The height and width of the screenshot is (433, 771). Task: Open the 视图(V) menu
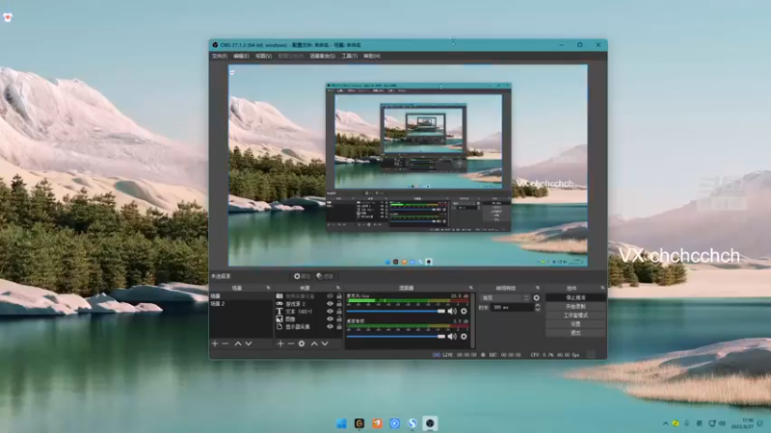263,56
